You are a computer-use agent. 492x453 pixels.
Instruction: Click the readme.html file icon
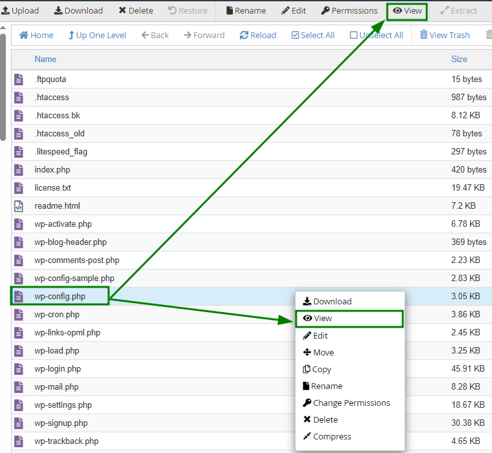[20, 206]
